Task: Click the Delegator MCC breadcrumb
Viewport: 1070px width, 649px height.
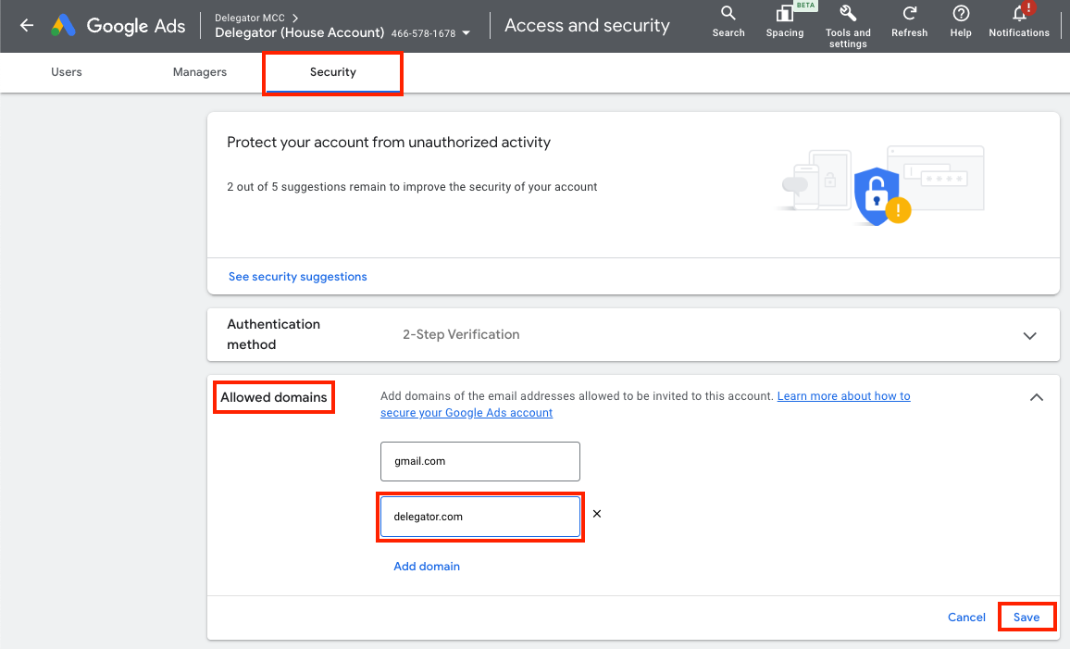Action: click(250, 18)
